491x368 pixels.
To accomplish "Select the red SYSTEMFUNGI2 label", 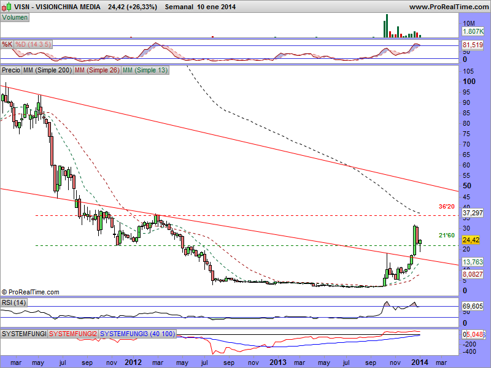I will click(x=73, y=334).
